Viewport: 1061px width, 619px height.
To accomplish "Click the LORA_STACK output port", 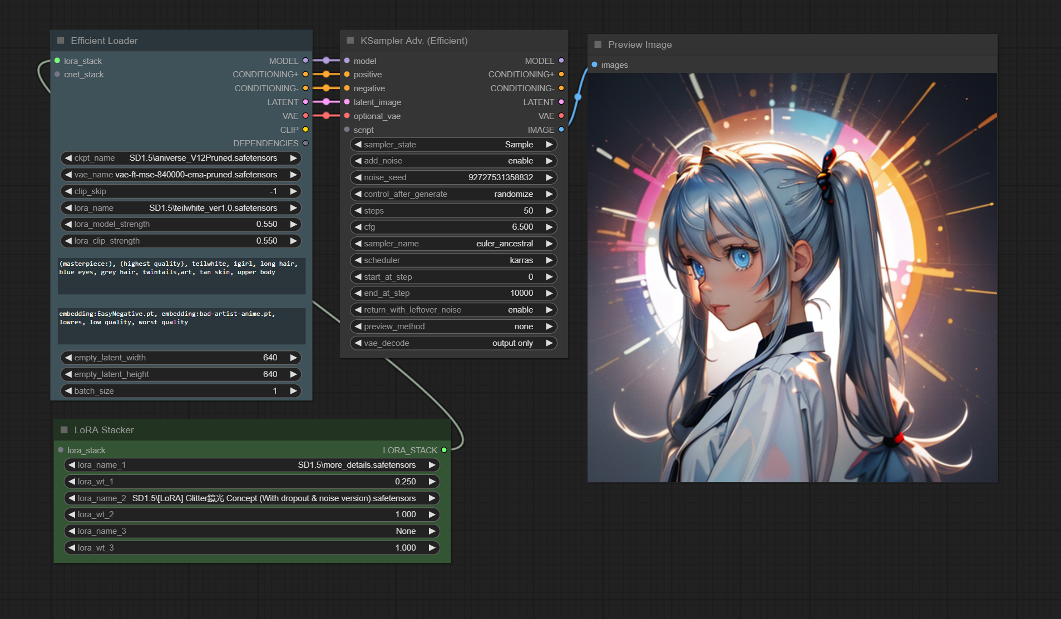I will (x=444, y=450).
